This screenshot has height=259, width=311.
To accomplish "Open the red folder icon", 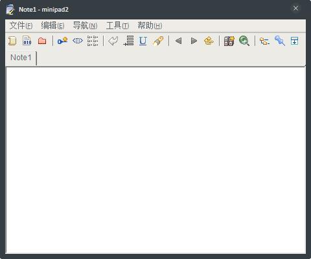I will click(x=42, y=41).
